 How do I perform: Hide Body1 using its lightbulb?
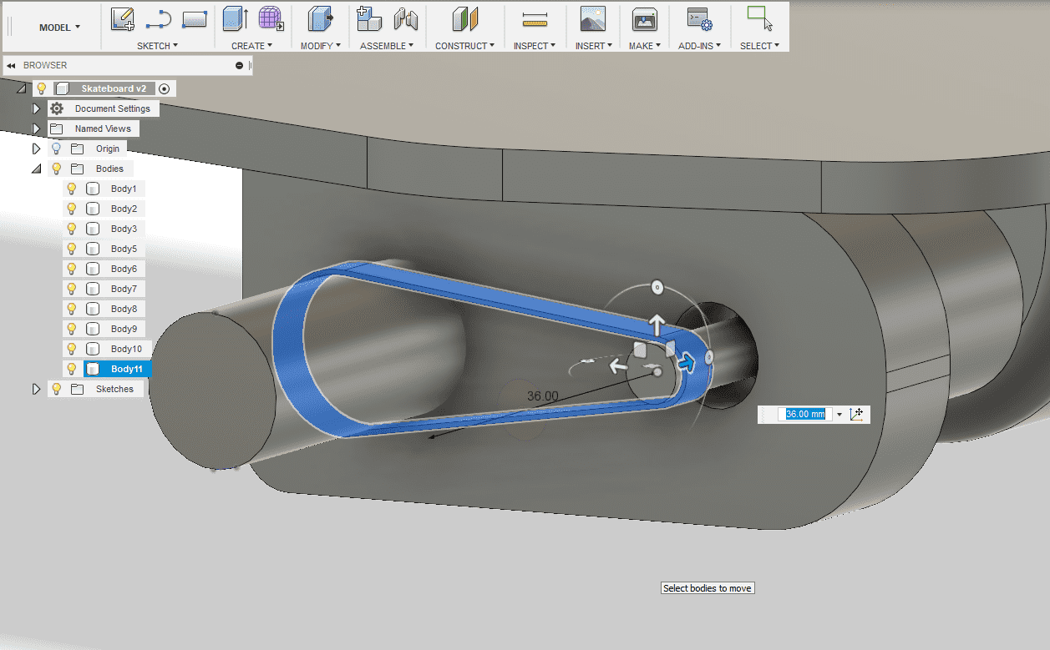(x=72, y=189)
